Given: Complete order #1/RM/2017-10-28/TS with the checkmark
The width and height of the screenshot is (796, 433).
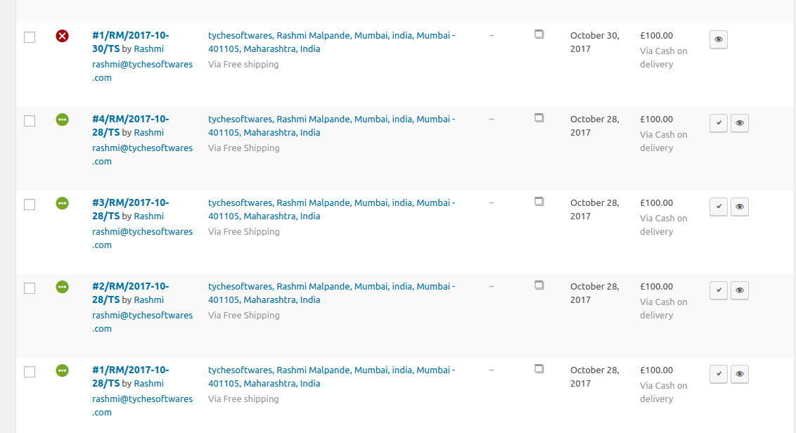Looking at the screenshot, I should [718, 374].
